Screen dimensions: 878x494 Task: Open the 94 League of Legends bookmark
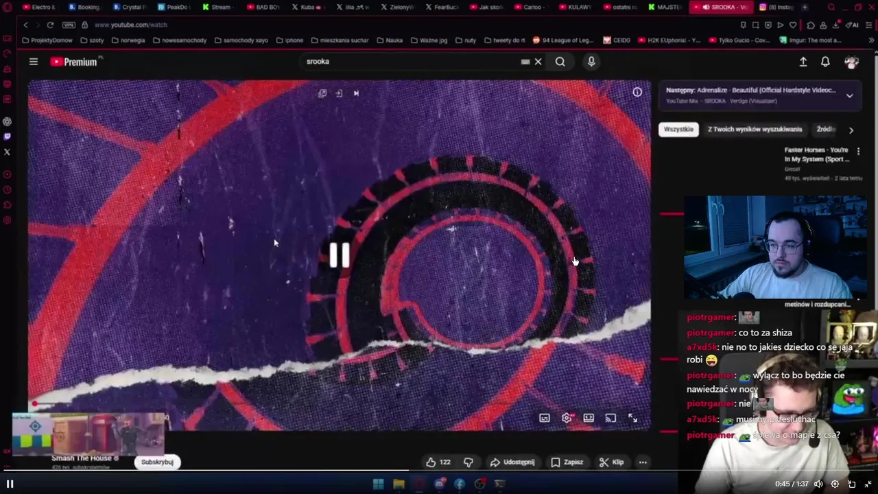pos(563,40)
